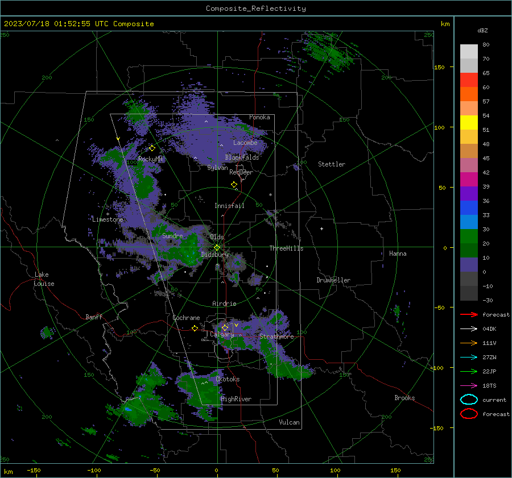Click the Sylvan city label
Viewport: 512px width, 478px height.
pyautogui.click(x=217, y=168)
